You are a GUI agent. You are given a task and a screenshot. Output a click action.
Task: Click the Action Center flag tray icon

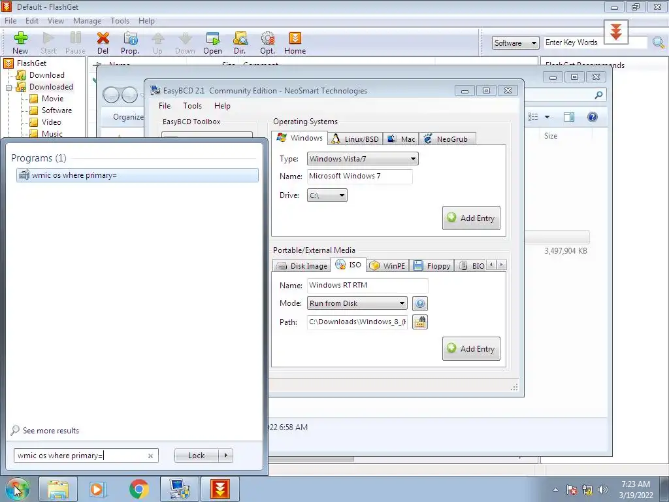pyautogui.click(x=572, y=490)
